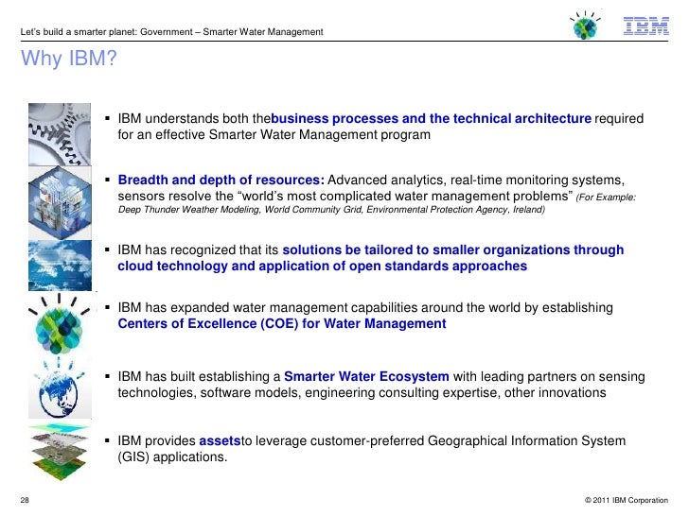
Task: Select the cloud sky image beside cloud bullet
Action: [60, 265]
